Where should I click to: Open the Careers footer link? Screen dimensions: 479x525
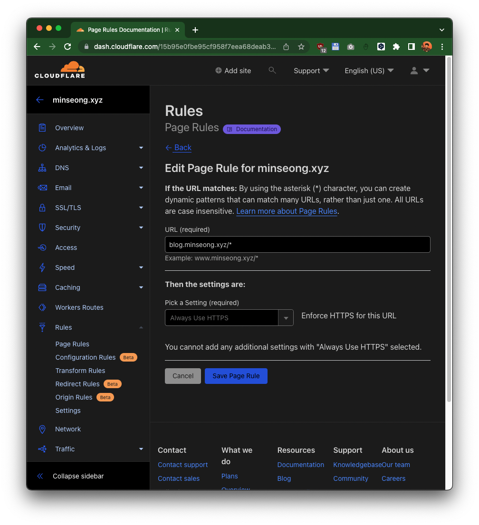point(393,478)
